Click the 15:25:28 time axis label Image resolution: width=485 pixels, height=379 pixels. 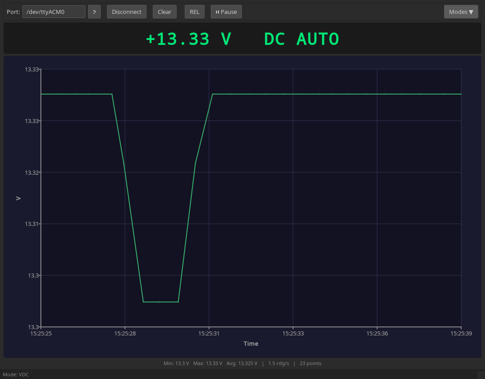tap(125, 334)
